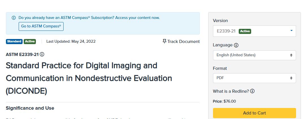Click the Price: $76.00 text
302x119 pixels.
(224, 101)
